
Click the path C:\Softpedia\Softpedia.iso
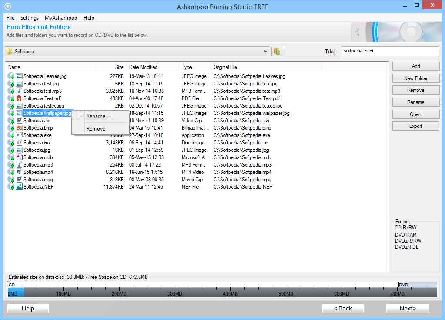point(241,143)
